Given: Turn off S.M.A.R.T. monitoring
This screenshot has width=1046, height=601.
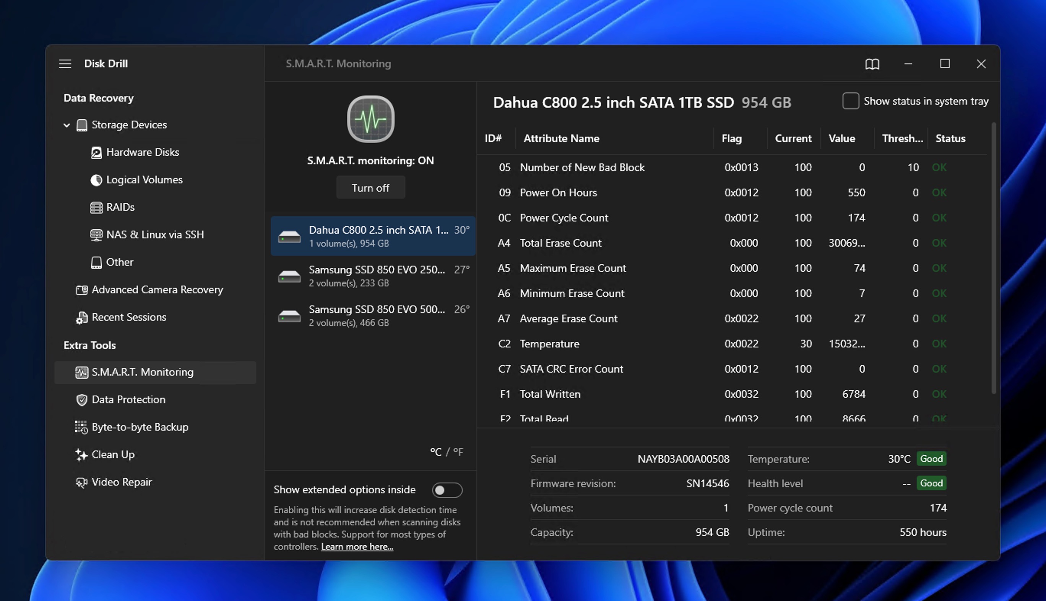Looking at the screenshot, I should [371, 188].
